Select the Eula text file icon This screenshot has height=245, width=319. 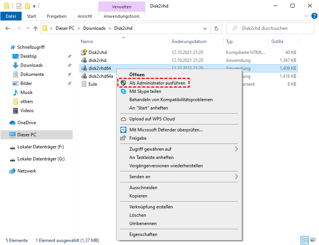[x=84, y=84]
